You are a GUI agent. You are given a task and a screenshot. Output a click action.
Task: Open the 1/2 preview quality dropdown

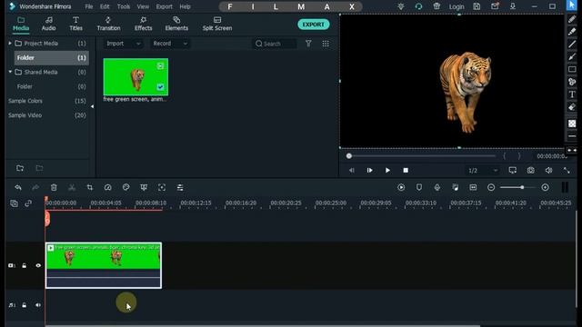pyautogui.click(x=483, y=171)
